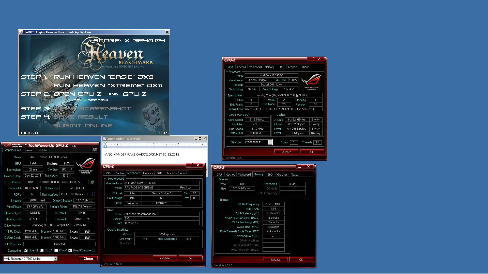This screenshot has width=488, height=274.
Task: Click the Intel Core i7 3930K name field
Action: pos(271,76)
